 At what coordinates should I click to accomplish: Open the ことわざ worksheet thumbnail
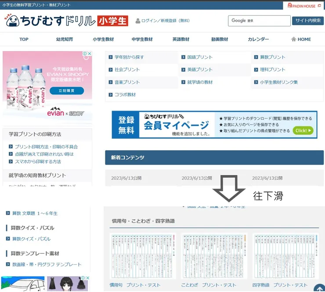point(214,256)
